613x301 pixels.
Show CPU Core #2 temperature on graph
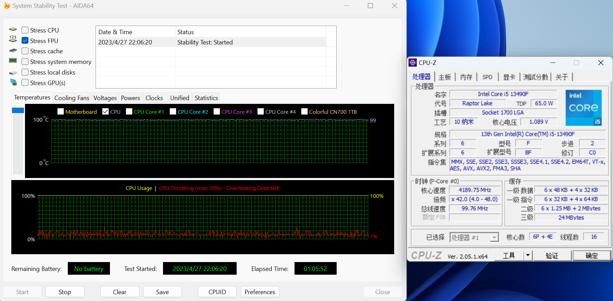(x=173, y=111)
